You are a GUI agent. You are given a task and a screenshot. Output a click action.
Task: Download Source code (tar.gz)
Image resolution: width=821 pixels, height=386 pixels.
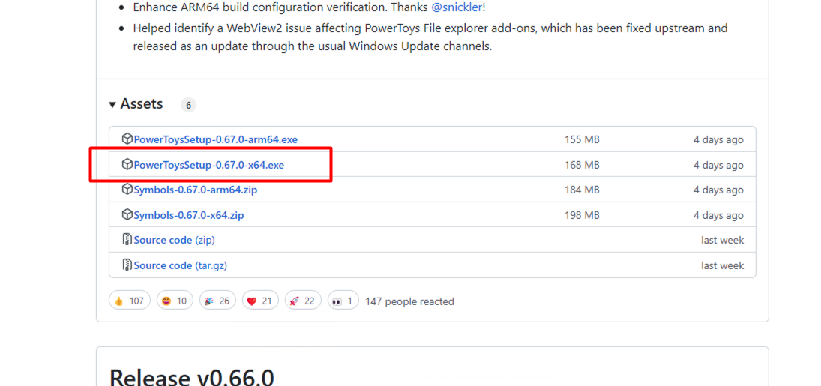(x=180, y=265)
